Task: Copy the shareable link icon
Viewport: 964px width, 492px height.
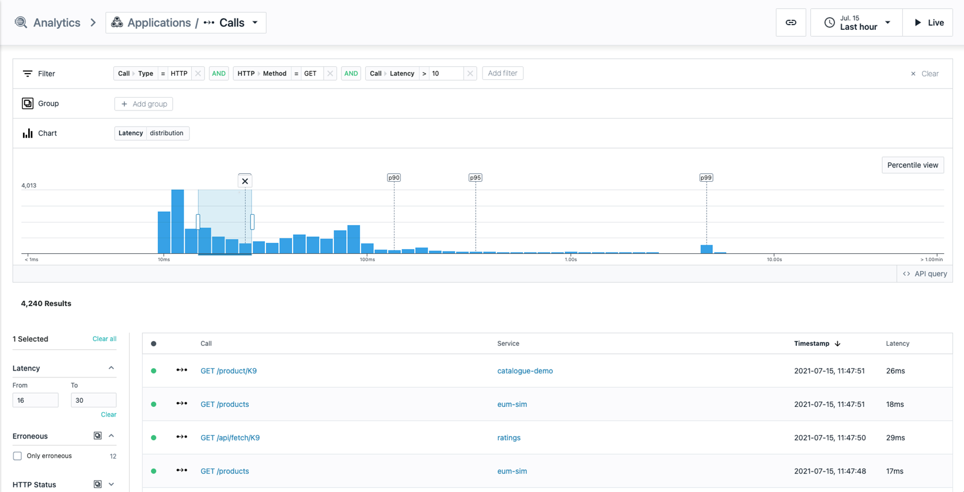Action: [x=791, y=22]
